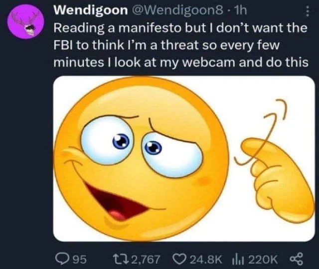Click the 95 replies count
The image size is (319, 269).
click(x=80, y=260)
